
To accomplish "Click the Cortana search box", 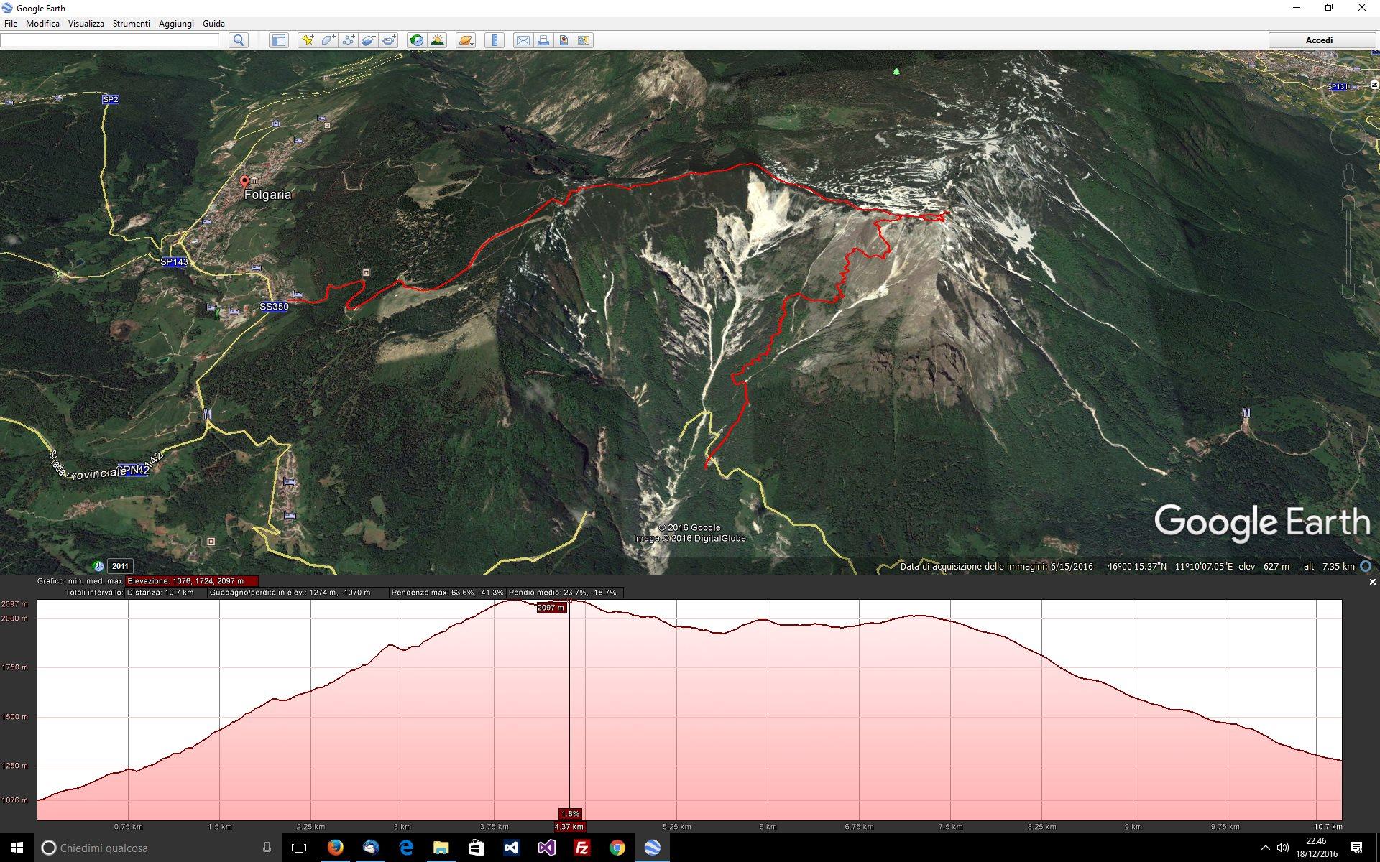I will (158, 848).
